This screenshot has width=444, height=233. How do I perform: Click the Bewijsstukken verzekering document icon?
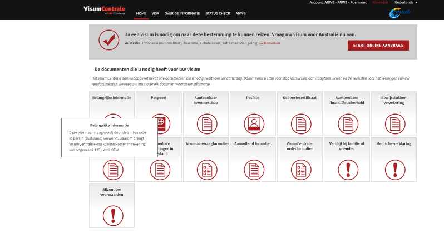tap(394, 122)
